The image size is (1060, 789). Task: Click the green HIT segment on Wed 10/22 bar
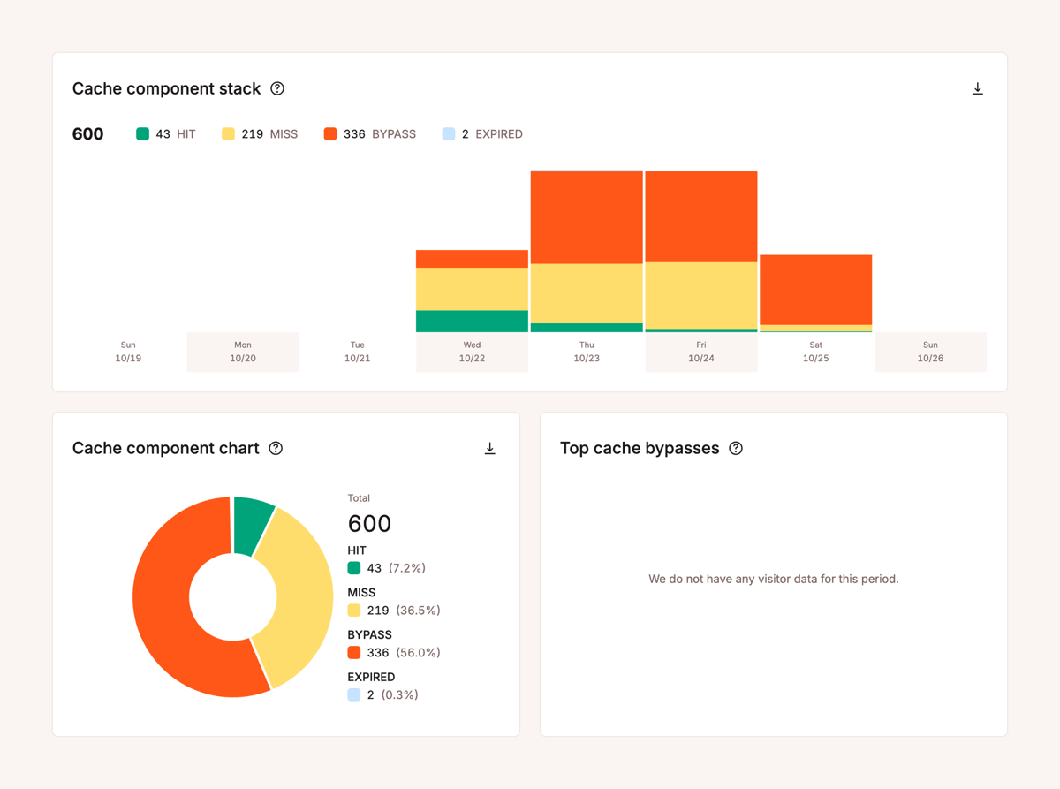tap(472, 320)
